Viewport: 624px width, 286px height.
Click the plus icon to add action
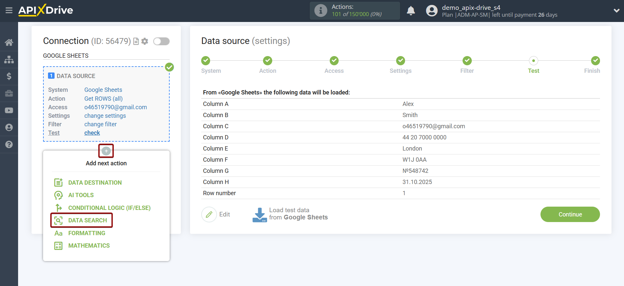[x=106, y=151]
